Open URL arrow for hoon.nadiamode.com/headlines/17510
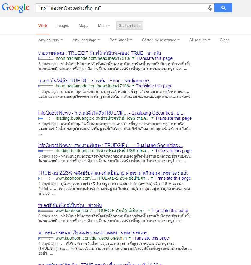 (133, 58)
